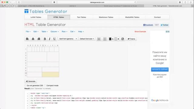The image size is (194, 109).
Task: Share via the Facebook button
Action: pyautogui.click(x=148, y=25)
